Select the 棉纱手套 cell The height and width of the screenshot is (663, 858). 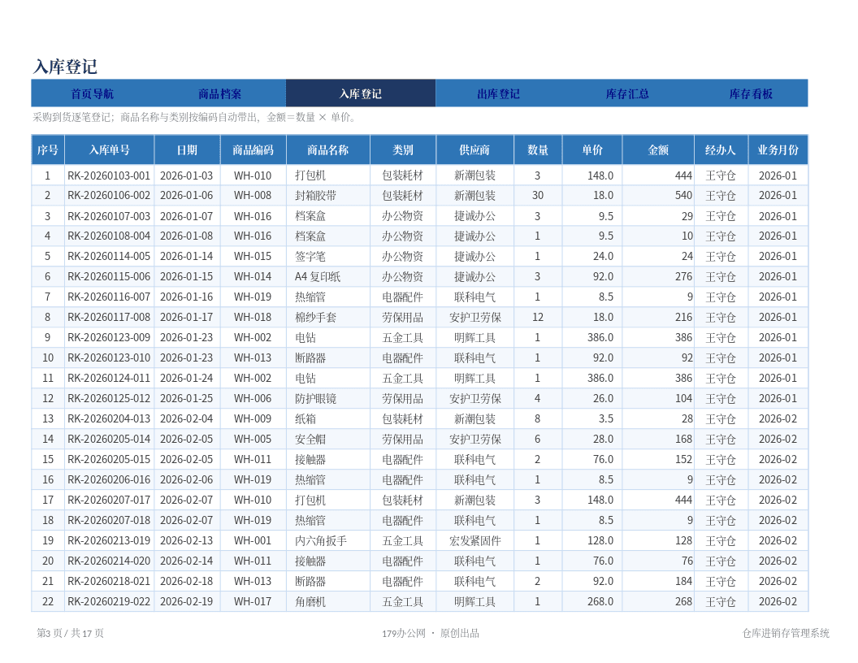click(x=327, y=317)
